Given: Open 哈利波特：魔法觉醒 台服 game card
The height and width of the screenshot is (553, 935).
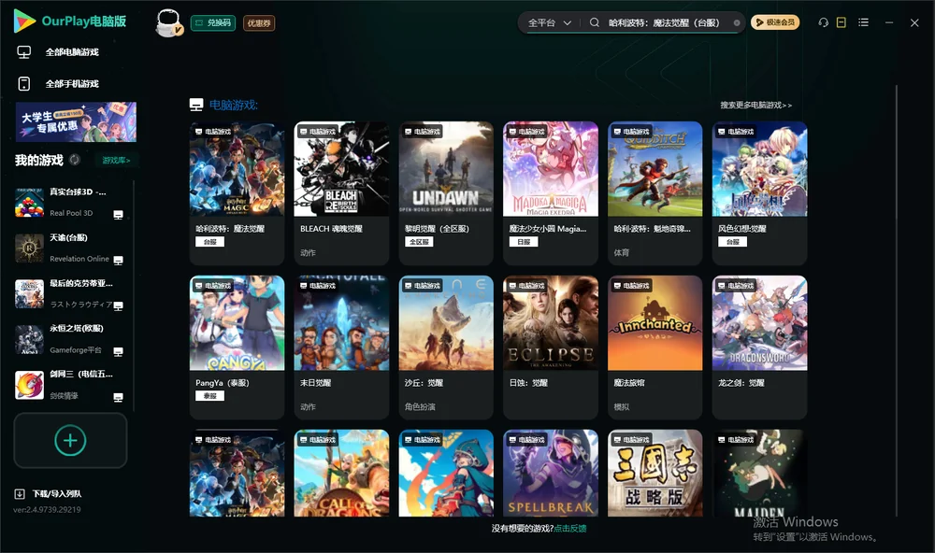Looking at the screenshot, I should coord(237,193).
